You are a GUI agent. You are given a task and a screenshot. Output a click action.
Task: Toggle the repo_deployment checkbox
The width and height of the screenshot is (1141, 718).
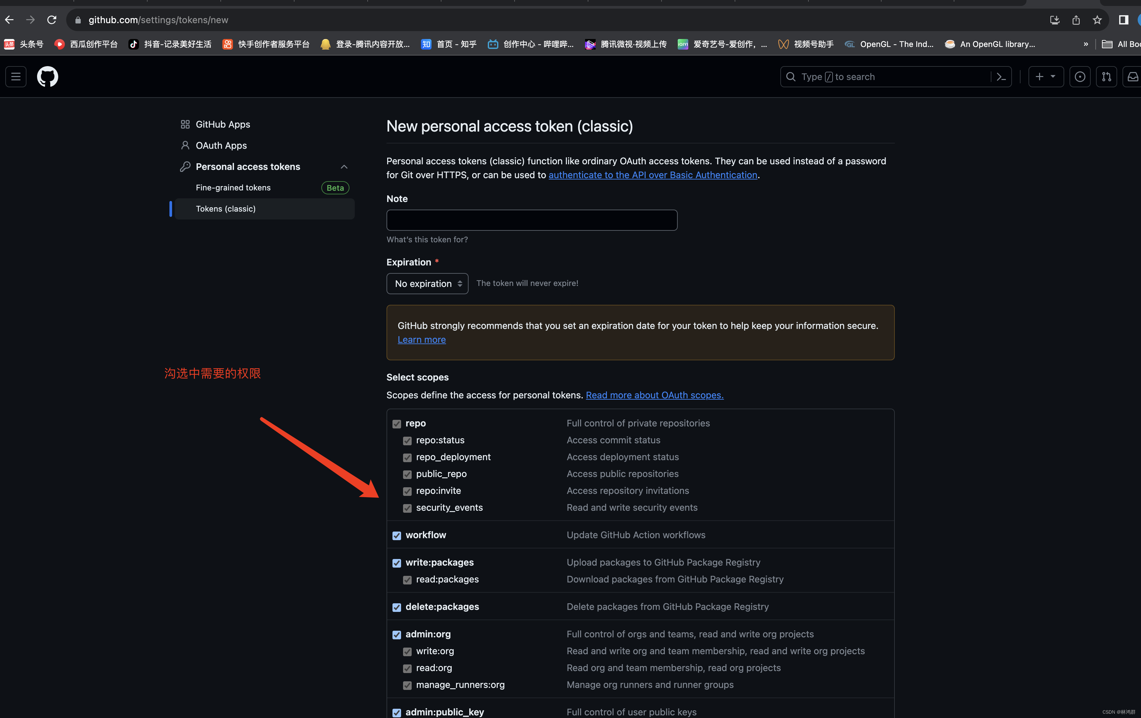[x=407, y=458]
